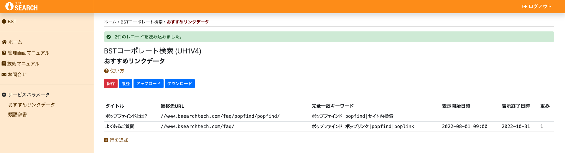565x153 pixels.
Task: Click the question icon beside 使い方
Action: pyautogui.click(x=106, y=71)
